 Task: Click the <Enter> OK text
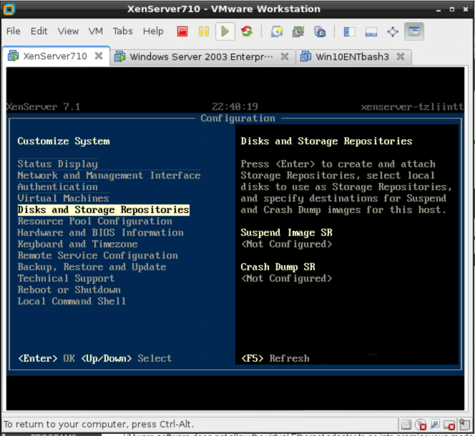(x=46, y=359)
